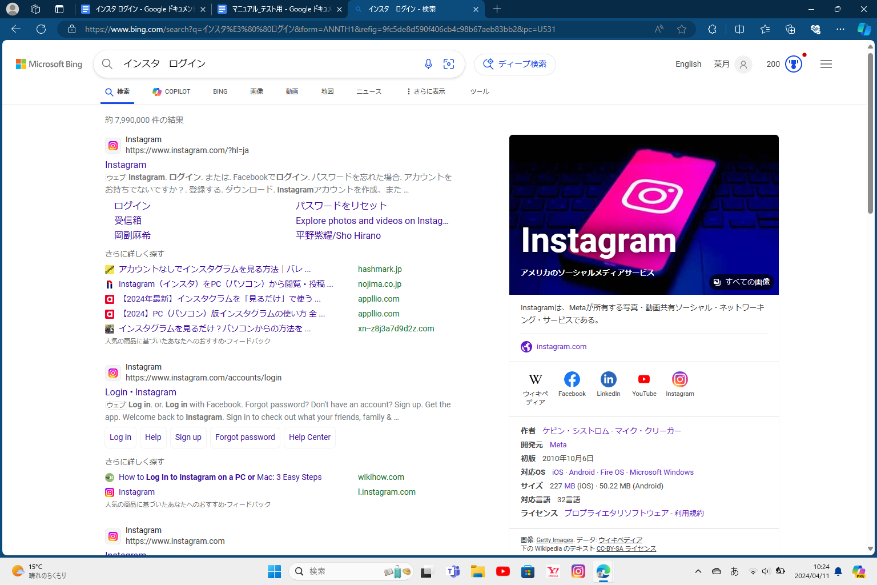This screenshot has width=877, height=585.
Task: Click the magnifier icon in Bing search box
Action: 107,64
